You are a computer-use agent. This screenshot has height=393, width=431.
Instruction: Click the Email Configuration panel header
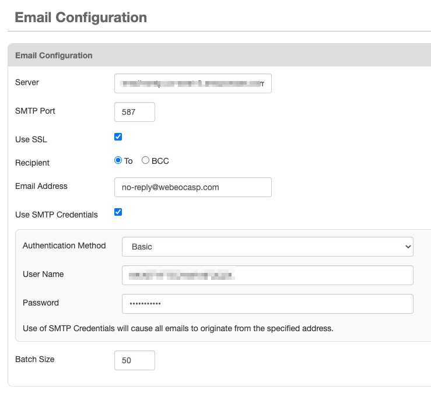click(x=54, y=55)
